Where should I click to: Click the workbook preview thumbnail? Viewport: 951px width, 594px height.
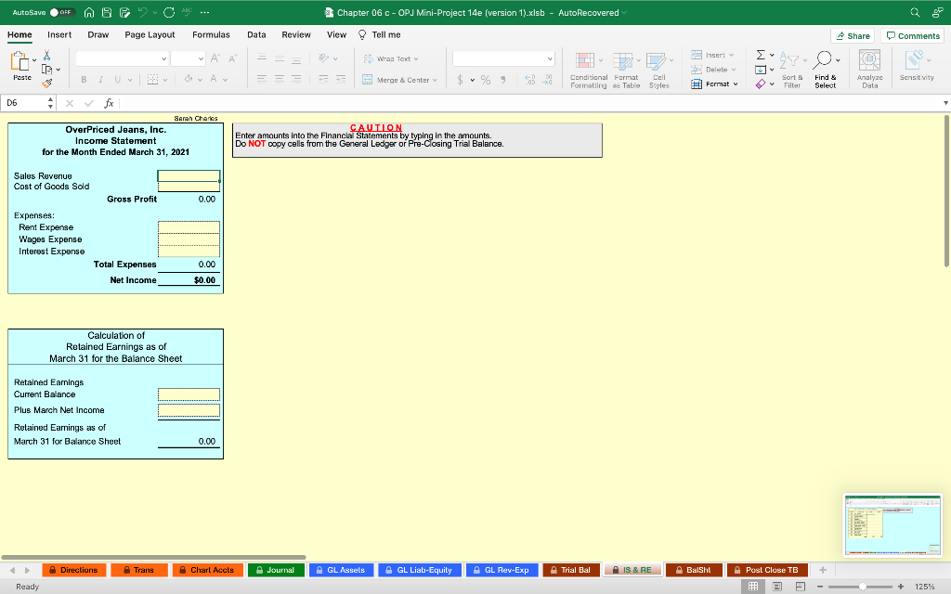pyautogui.click(x=892, y=525)
